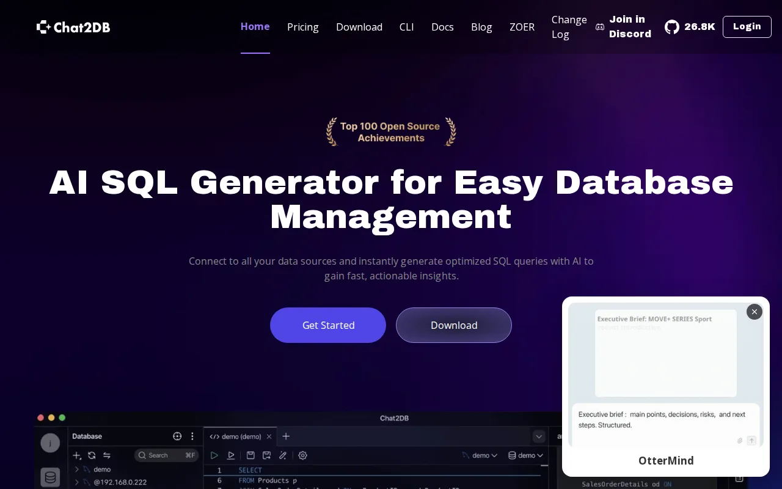Click the Executive brief prompt text box
782x489 pixels.
tap(666, 424)
